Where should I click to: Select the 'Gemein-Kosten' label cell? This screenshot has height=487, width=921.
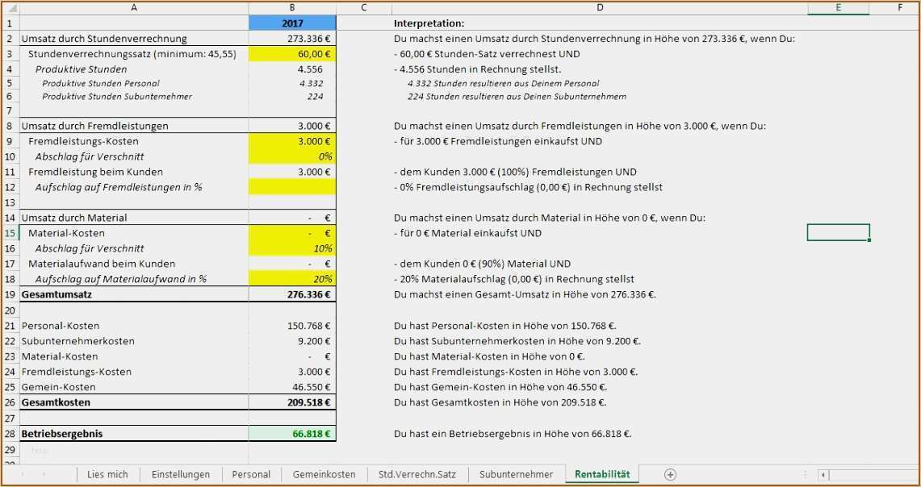coord(134,387)
